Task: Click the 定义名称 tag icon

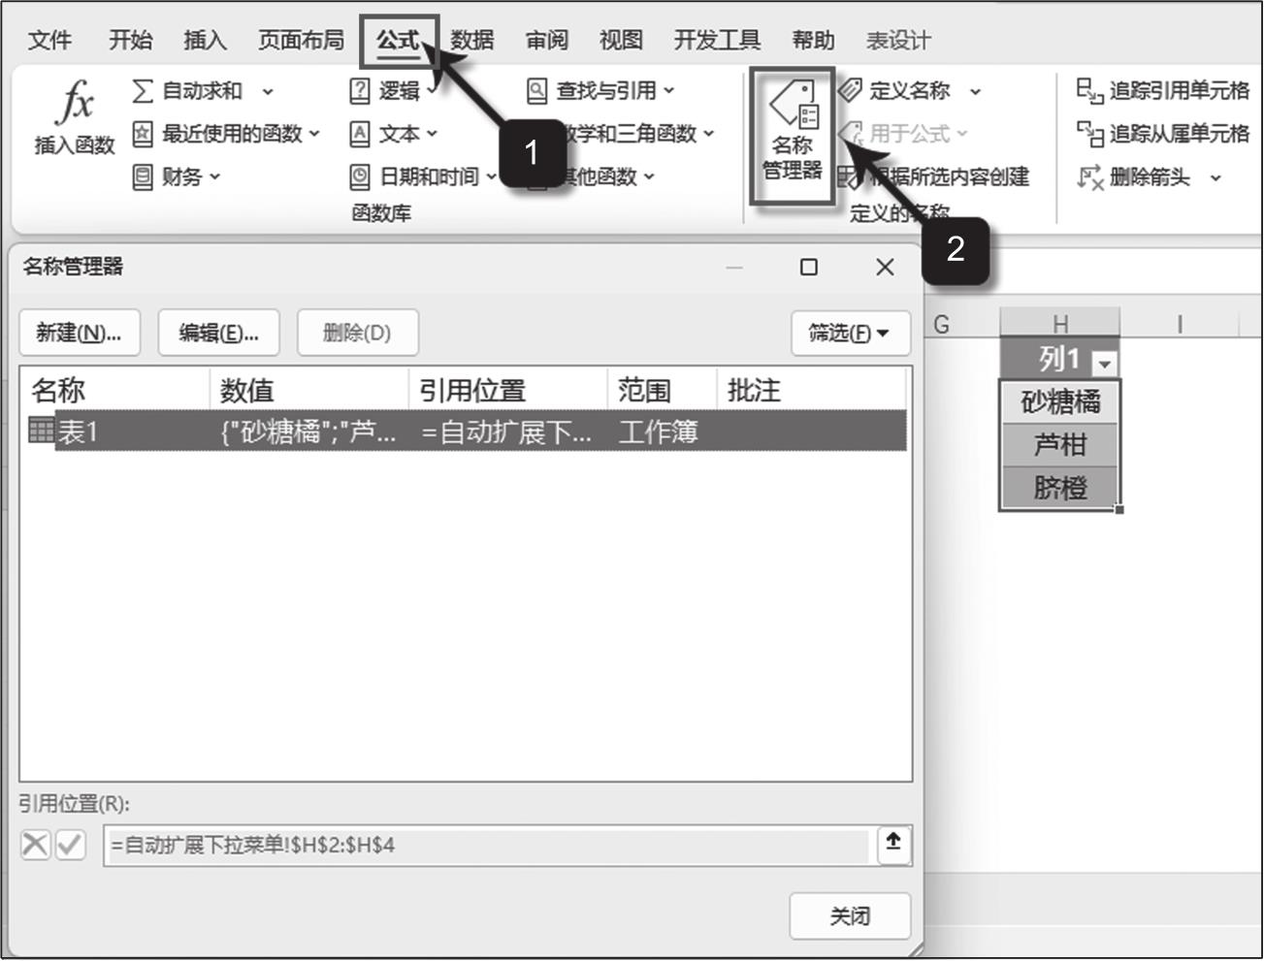Action: click(851, 91)
